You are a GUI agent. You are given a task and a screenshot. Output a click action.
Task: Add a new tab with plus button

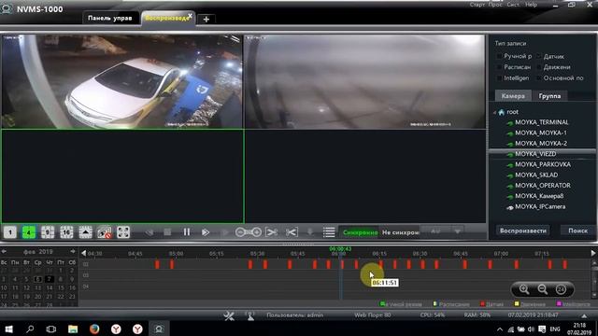point(206,19)
